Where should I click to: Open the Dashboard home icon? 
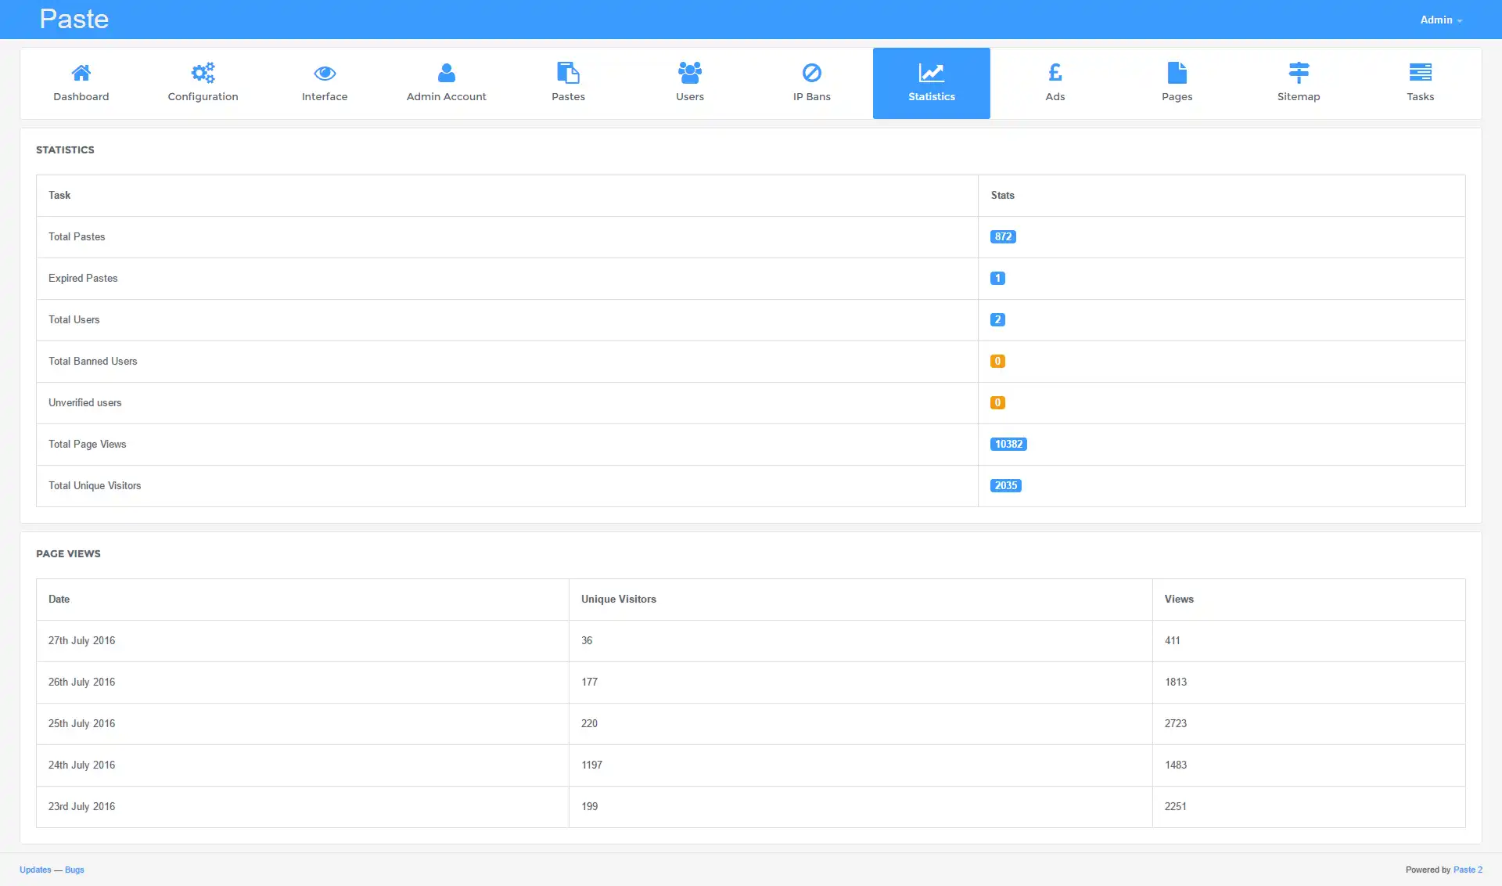click(81, 74)
